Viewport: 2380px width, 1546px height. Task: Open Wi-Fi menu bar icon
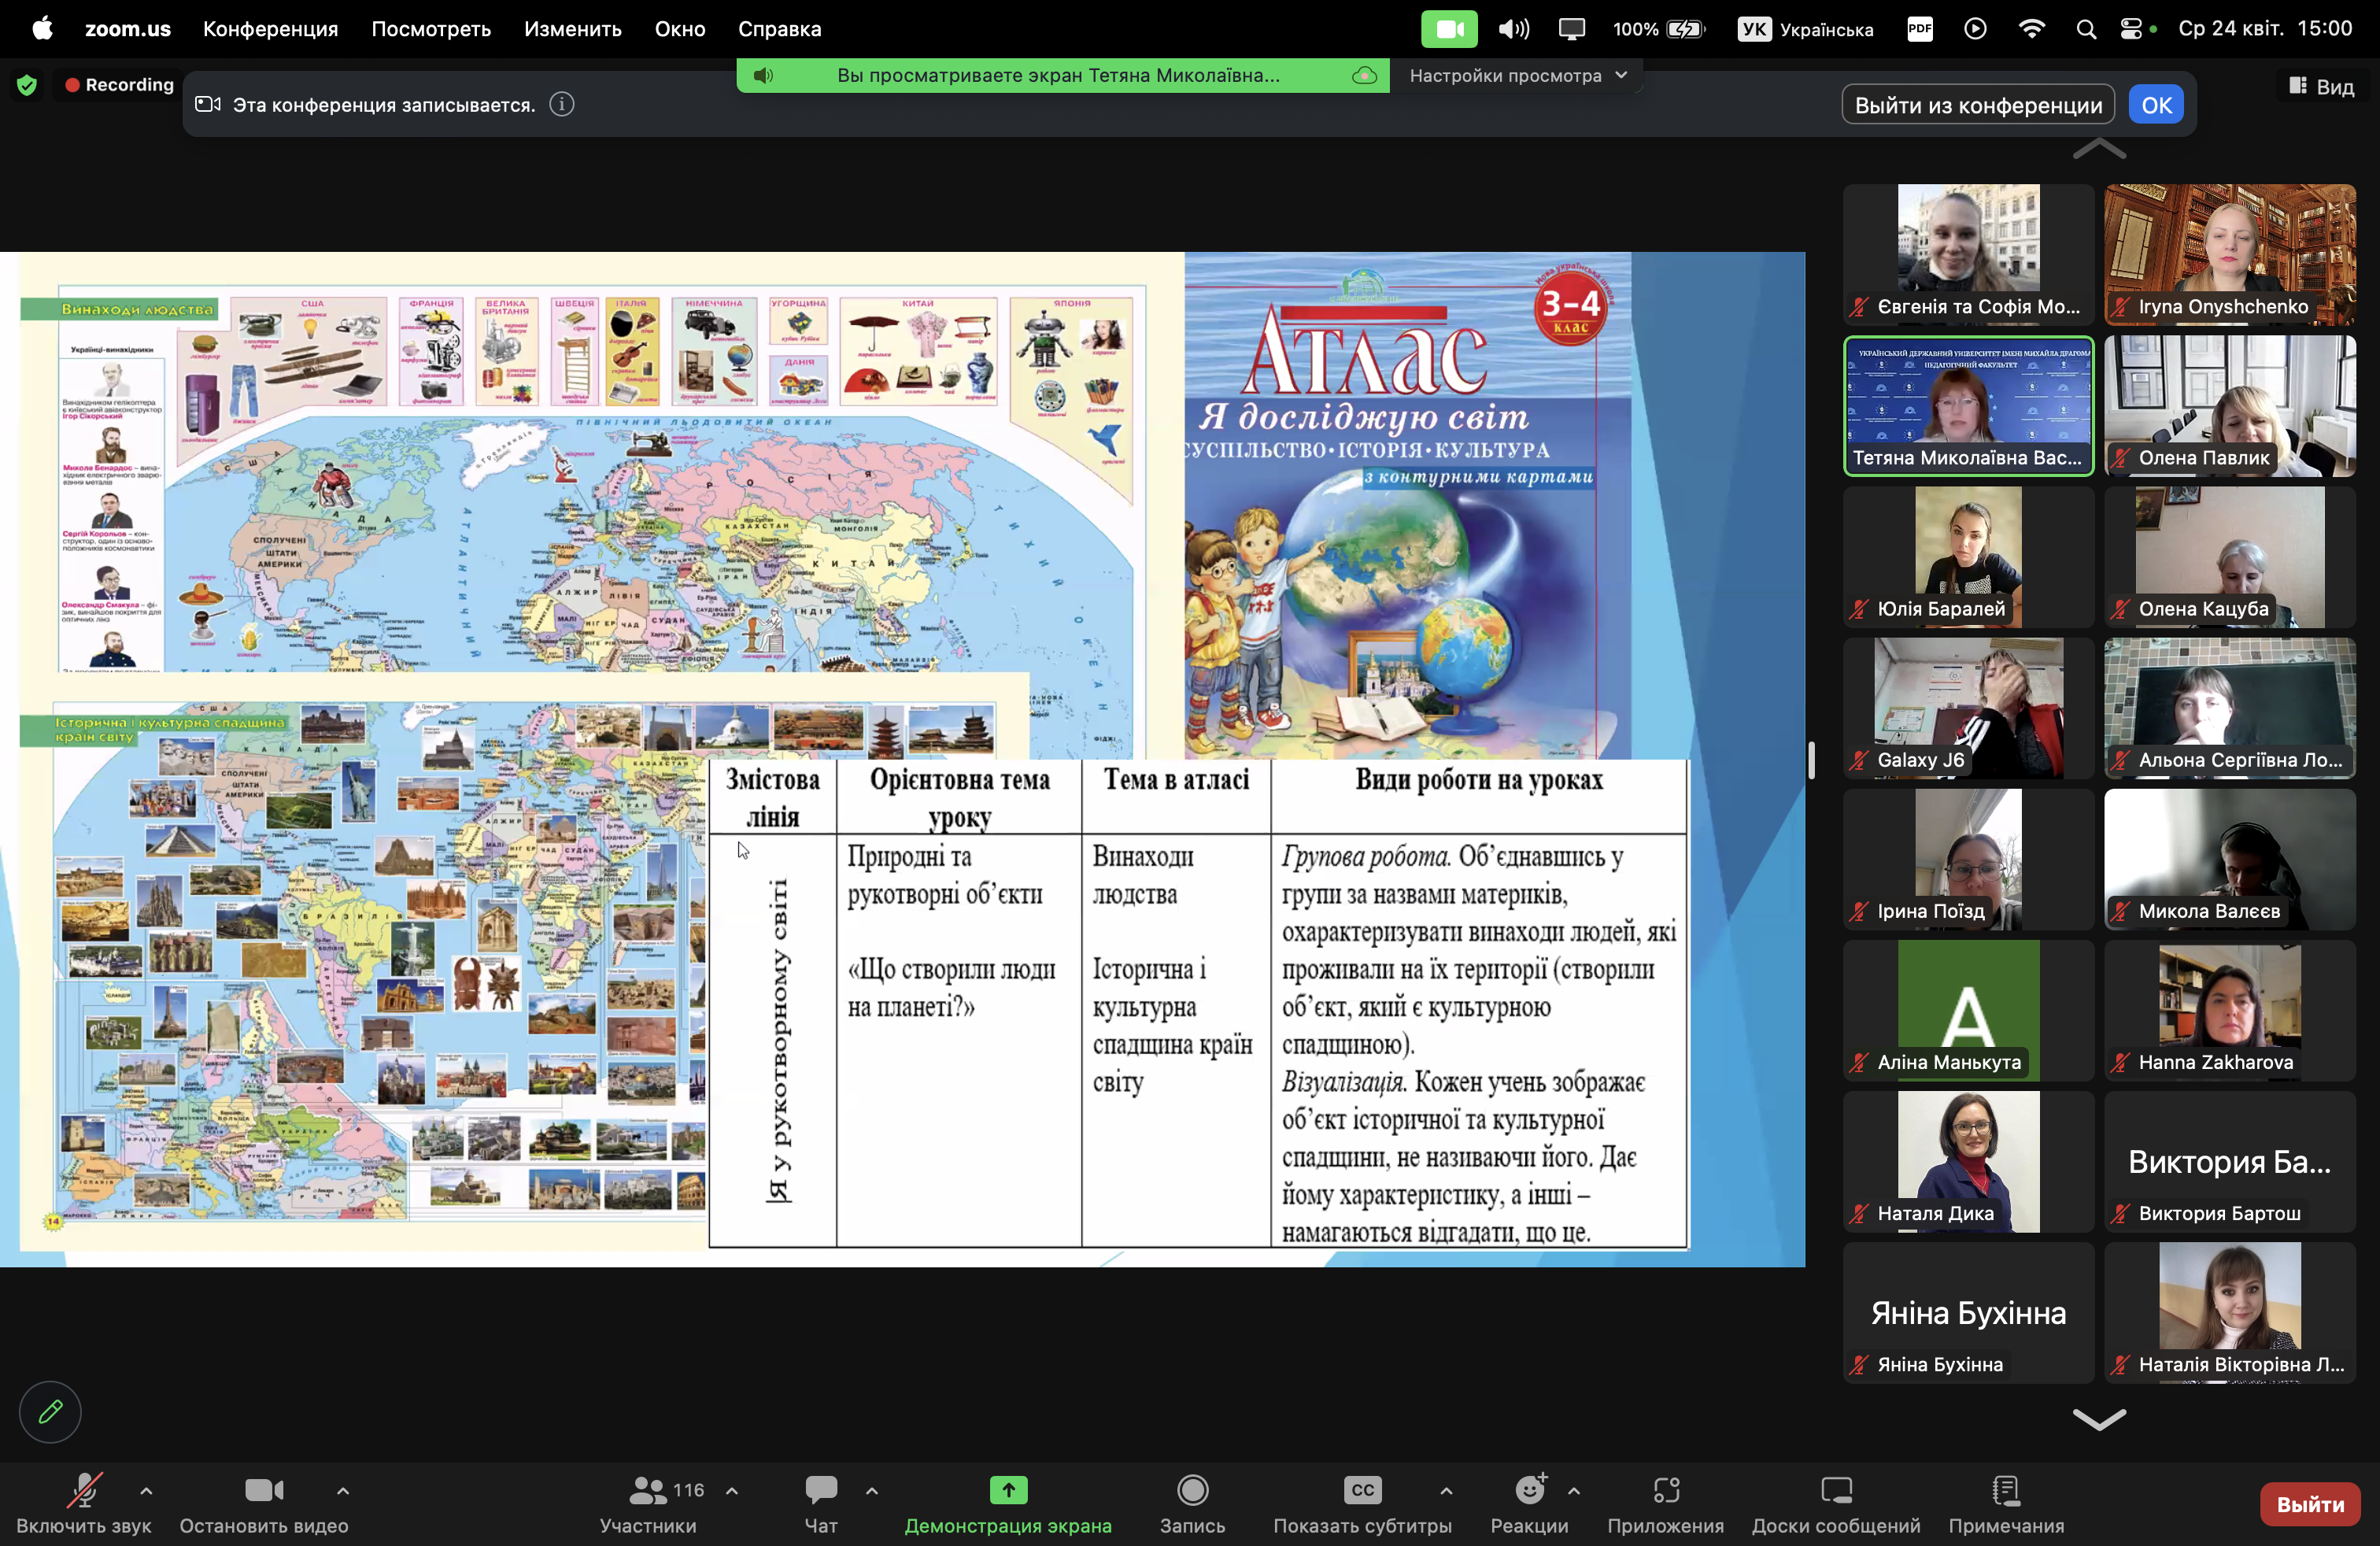coord(2031,28)
